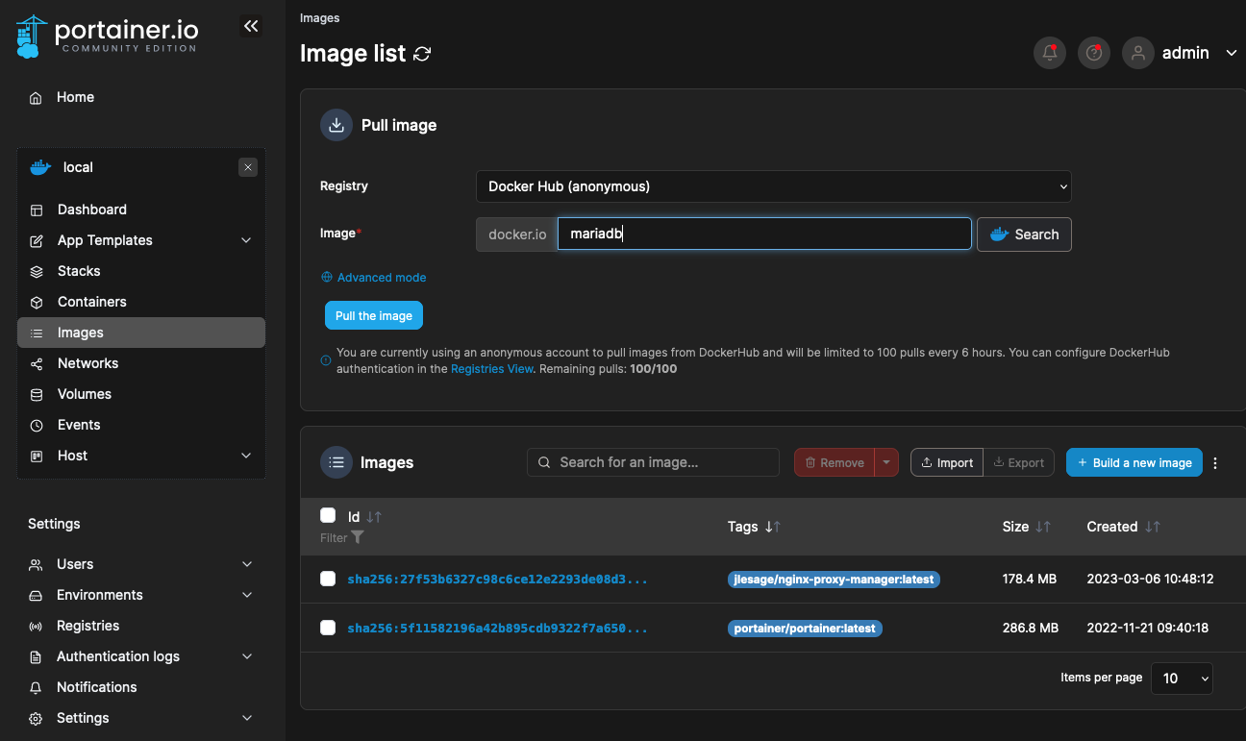Click Pull the image button
Viewport: 1246px width, 741px height.
[x=374, y=315]
